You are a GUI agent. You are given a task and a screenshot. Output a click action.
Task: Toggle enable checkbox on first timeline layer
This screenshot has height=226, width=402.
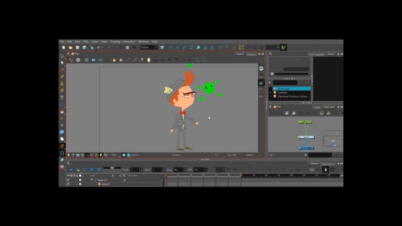(80, 180)
